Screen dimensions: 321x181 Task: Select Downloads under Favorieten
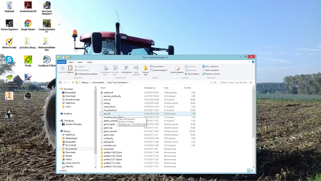point(70,96)
